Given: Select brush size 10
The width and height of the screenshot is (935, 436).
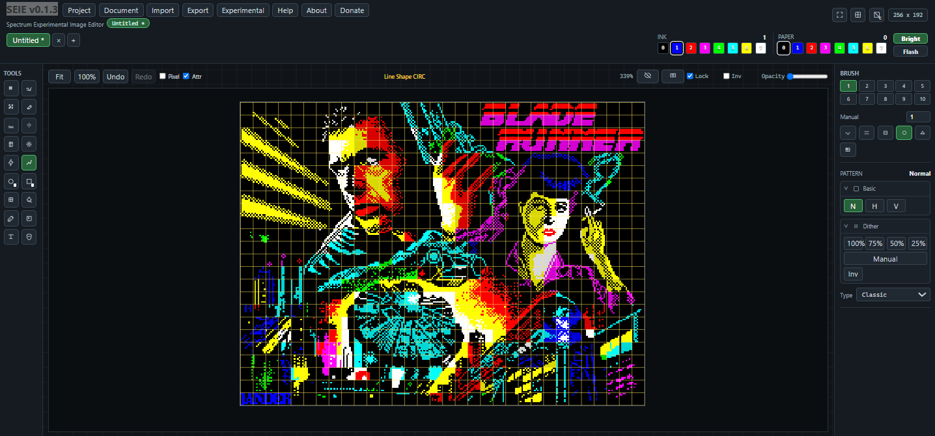Looking at the screenshot, I should click(922, 99).
